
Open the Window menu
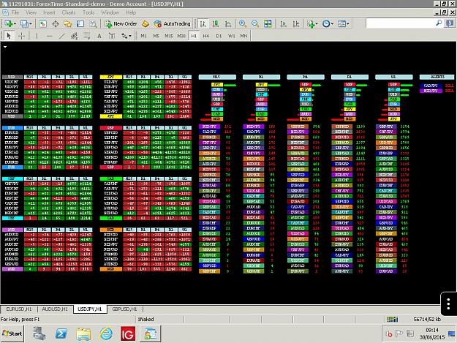(110, 12)
